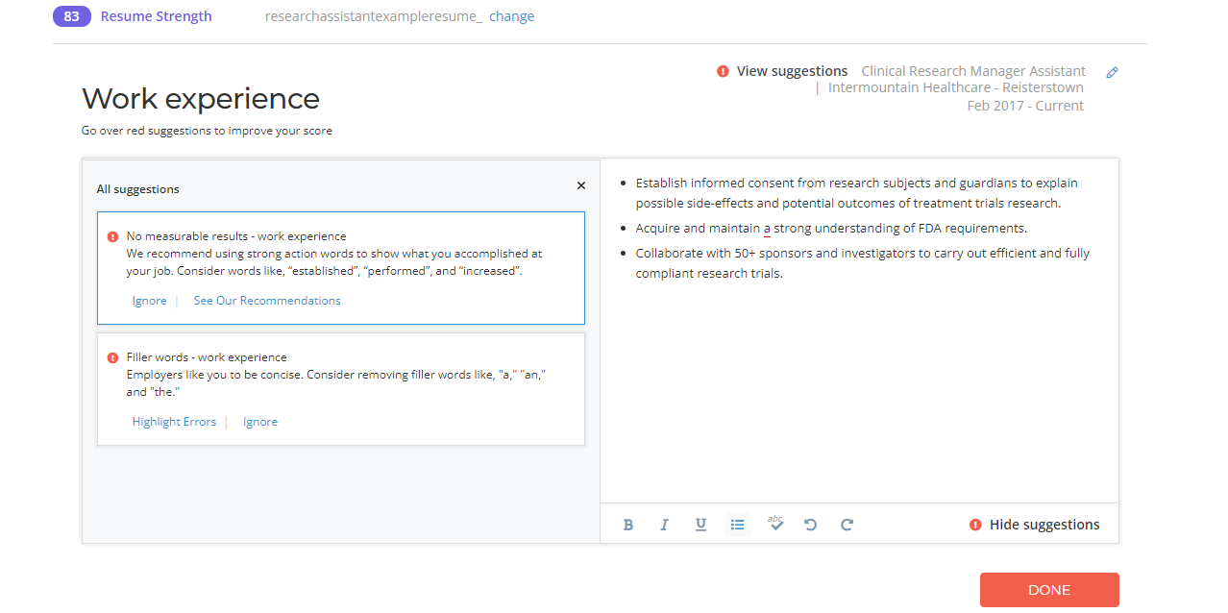The image size is (1228, 613).
Task: Toggle bulleted list formatting
Action: (737, 525)
